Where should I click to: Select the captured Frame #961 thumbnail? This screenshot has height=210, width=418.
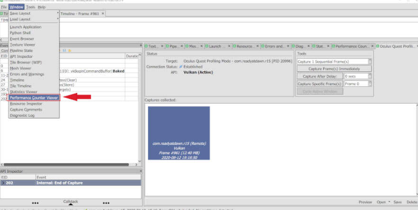tap(179, 133)
